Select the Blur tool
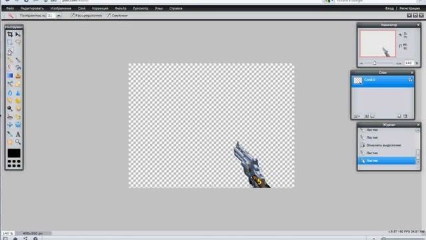This screenshot has width=426, height=240. click(10, 93)
